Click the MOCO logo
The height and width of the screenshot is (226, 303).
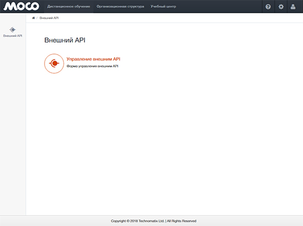pyautogui.click(x=21, y=7)
